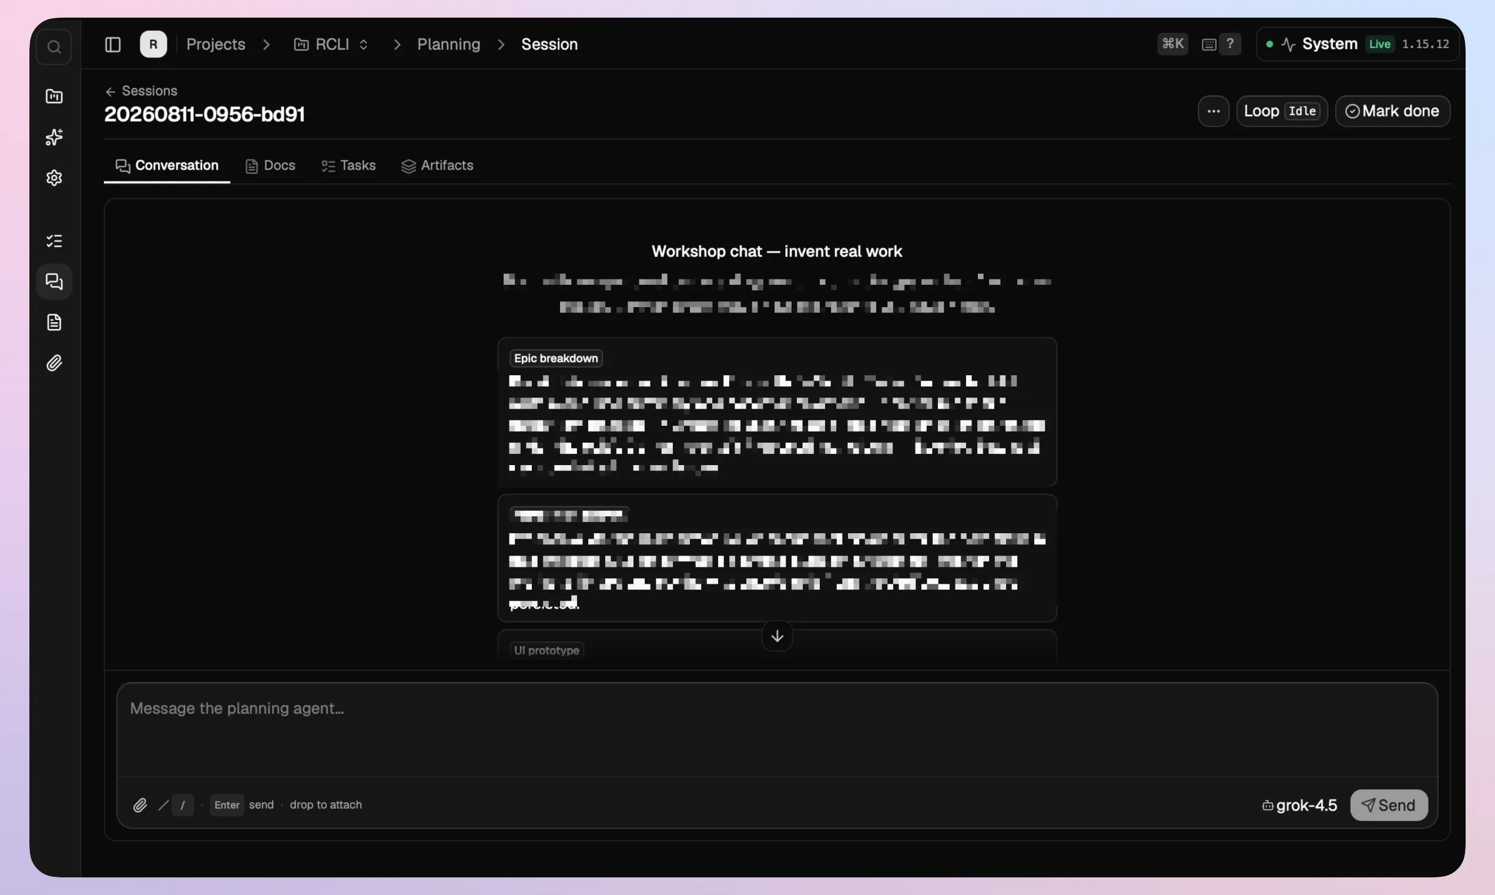1495x895 pixels.
Task: Click the R workspace avatar
Action: click(153, 44)
